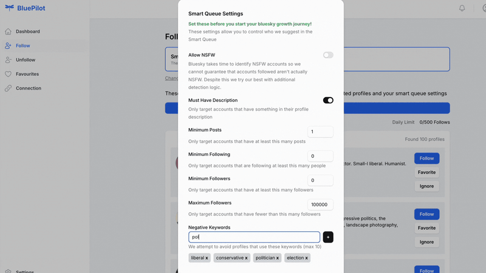Favorite the landscape photography profile
Screen dimensions: 486x273
(x=426, y=228)
